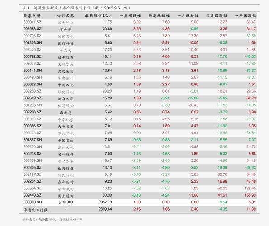Click the 一周涨跌幅 column header

[130, 16]
